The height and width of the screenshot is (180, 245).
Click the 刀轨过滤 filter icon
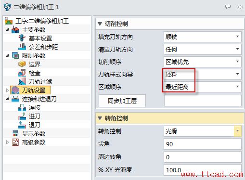(22, 81)
